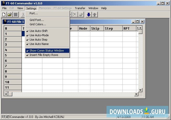Image resolution: width=171 pixels, height=120 pixels.
Task: Close the open Settings menu header
Action: point(31,8)
